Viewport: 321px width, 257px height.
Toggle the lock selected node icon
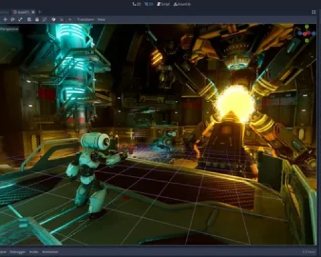pos(37,19)
